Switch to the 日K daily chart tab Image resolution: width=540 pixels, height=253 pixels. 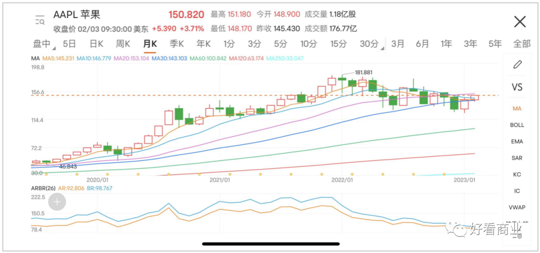(96, 43)
